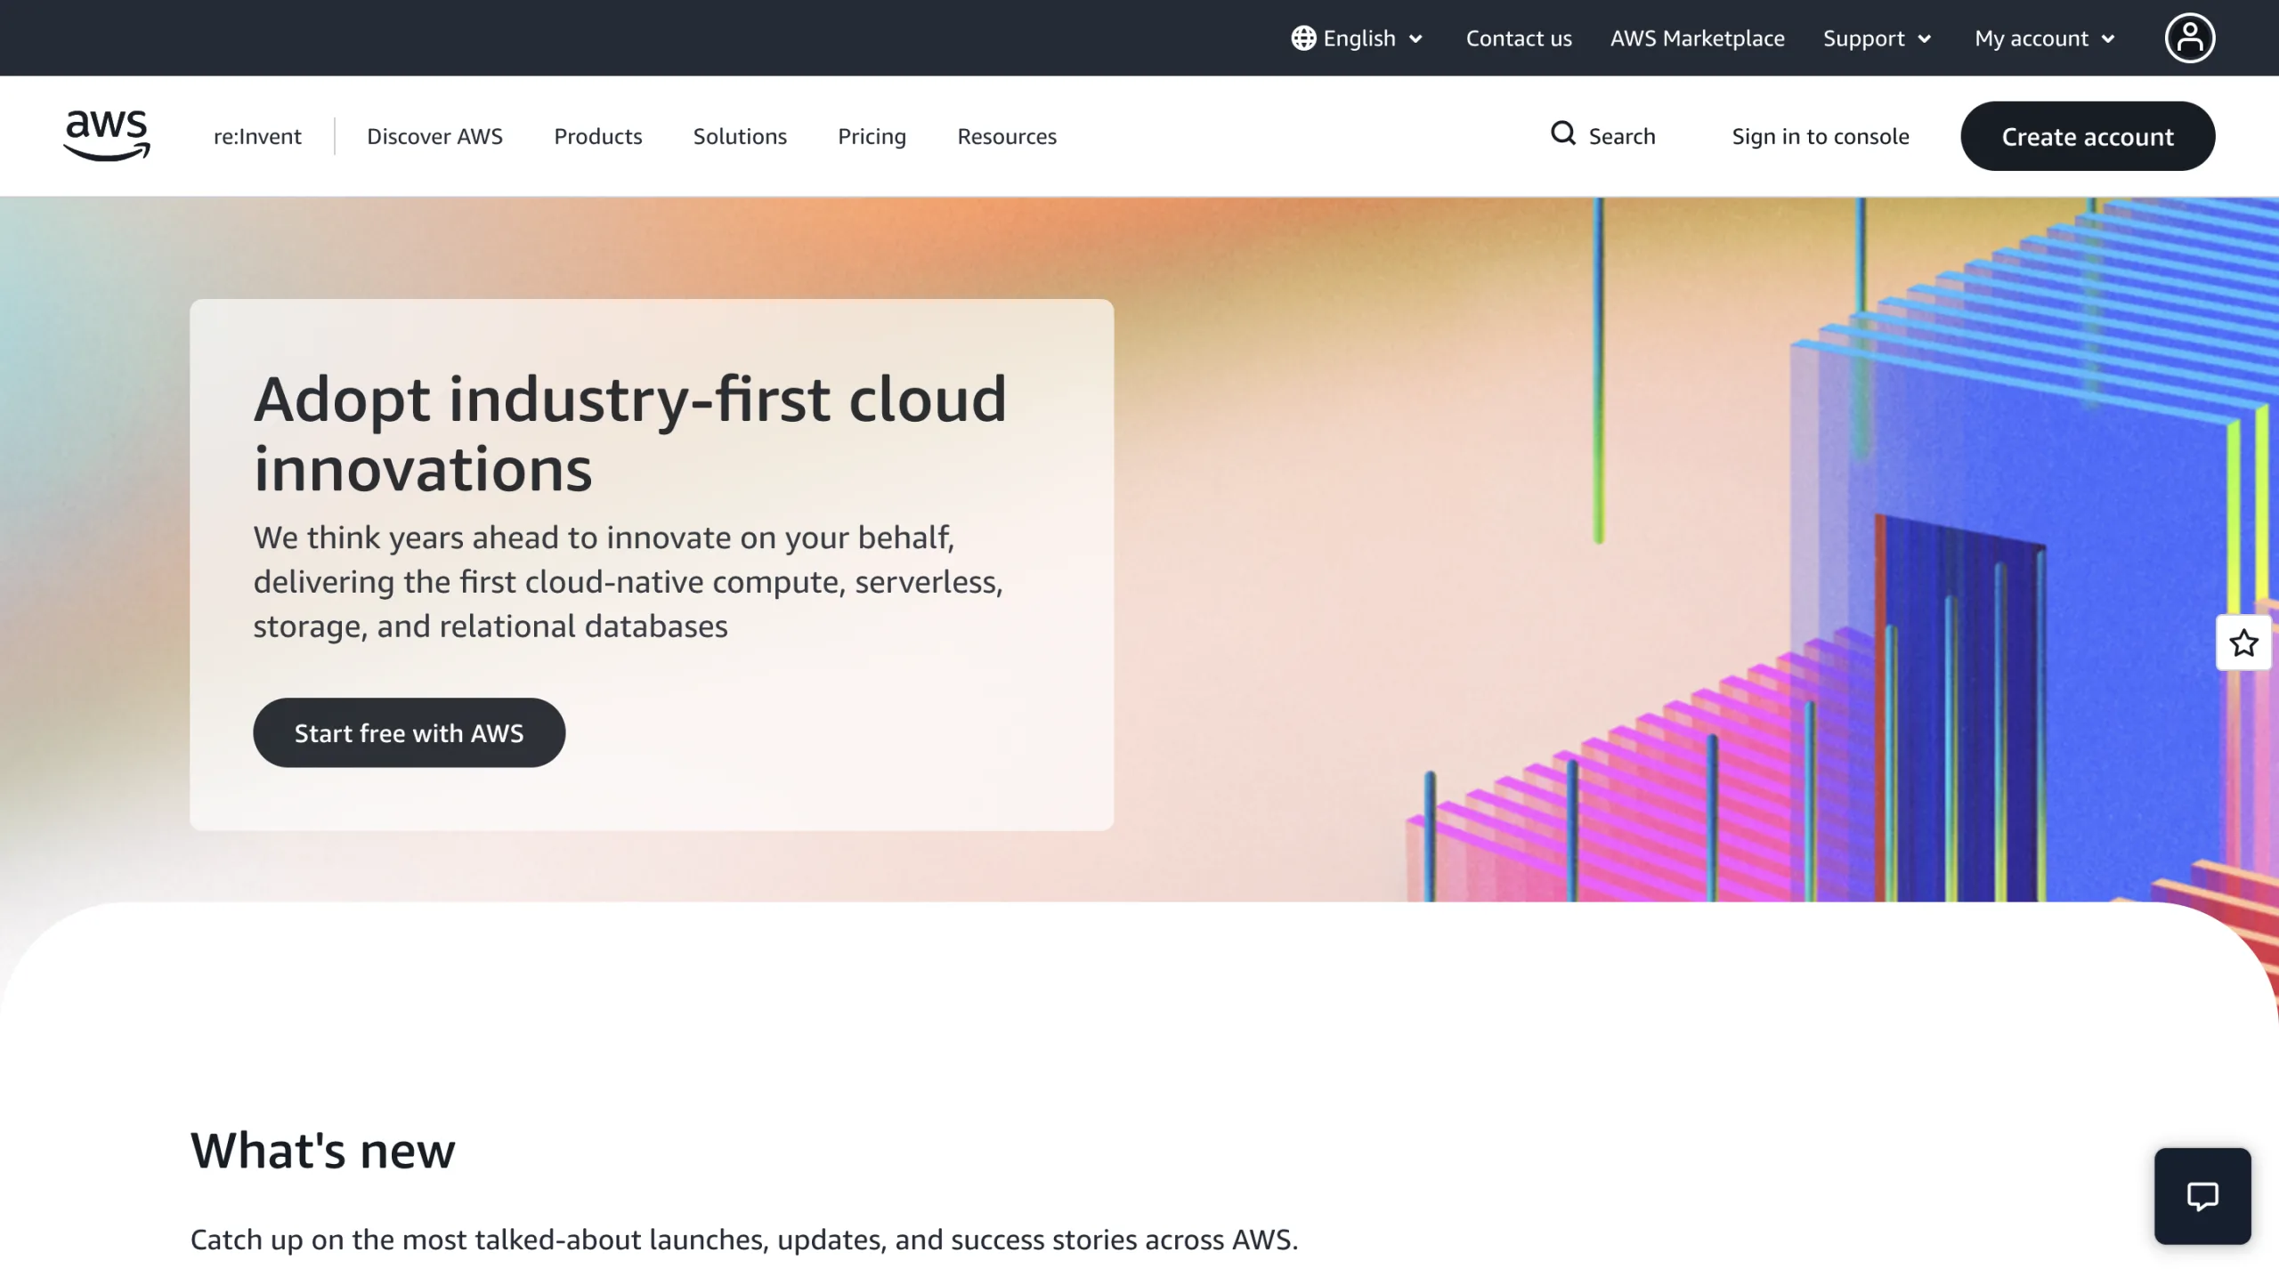Click the "What's new" heading
Viewport: 2279px width, 1285px height.
tap(322, 1150)
